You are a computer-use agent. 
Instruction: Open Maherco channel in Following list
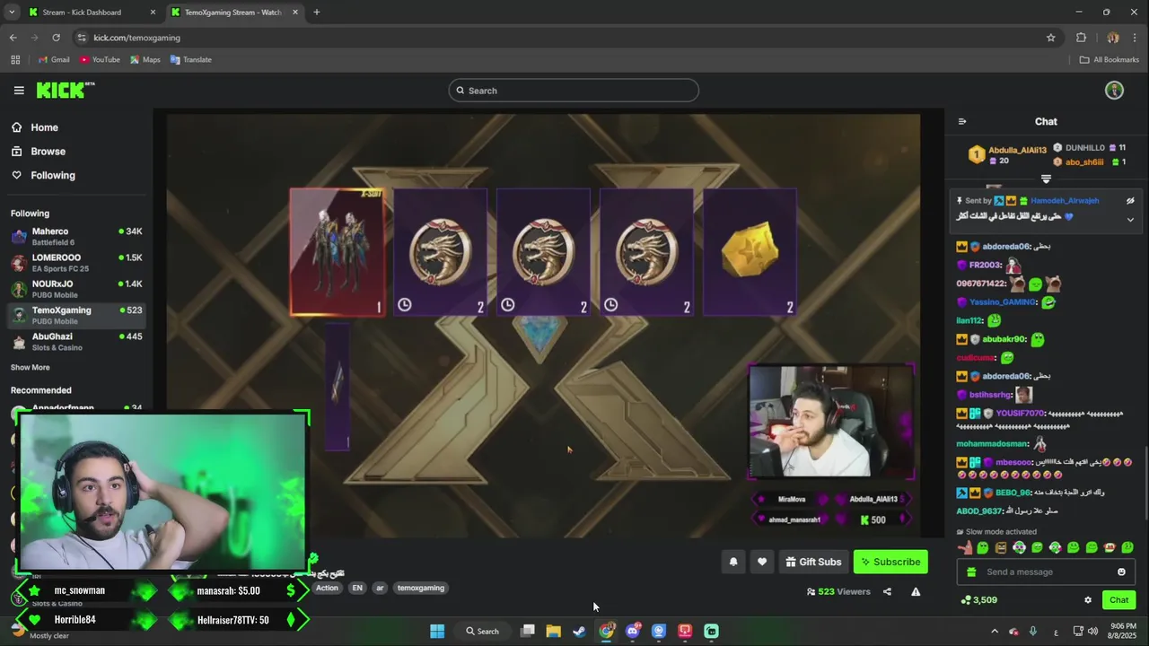coord(76,237)
